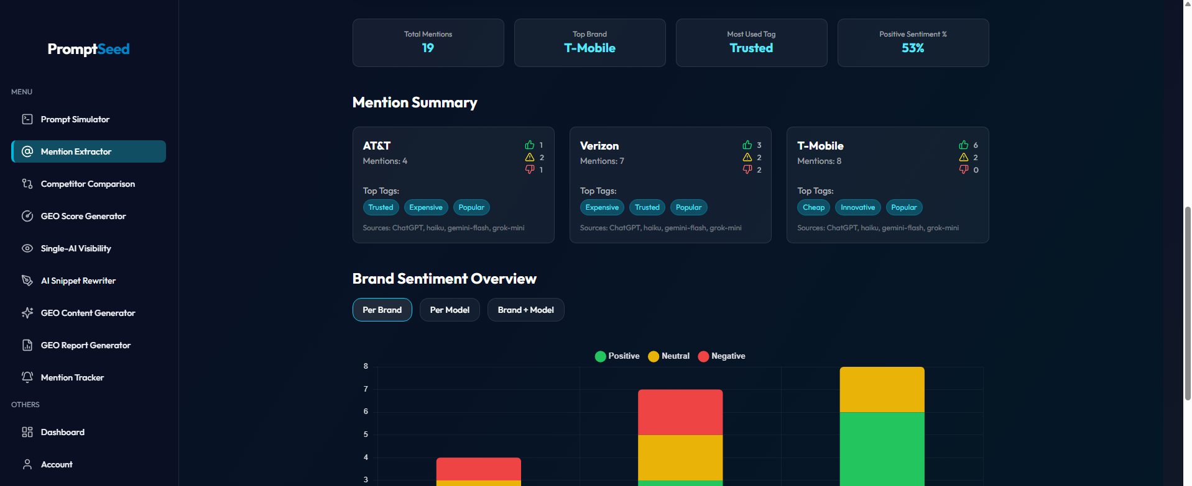Viewport: 1192px width, 486px height.
Task: Toggle the Neutral legend item
Action: 668,356
